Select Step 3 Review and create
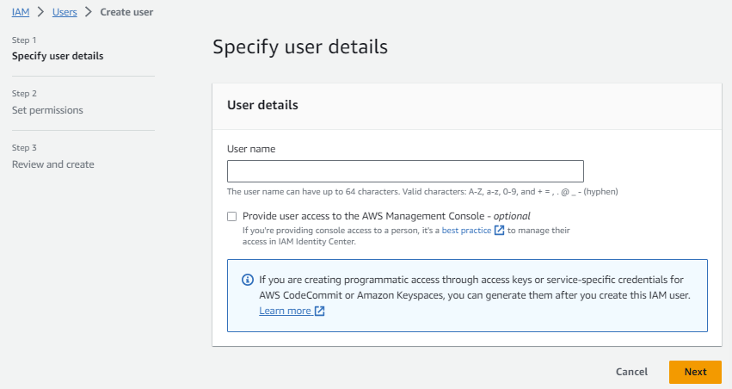732x389 pixels. 52,164
